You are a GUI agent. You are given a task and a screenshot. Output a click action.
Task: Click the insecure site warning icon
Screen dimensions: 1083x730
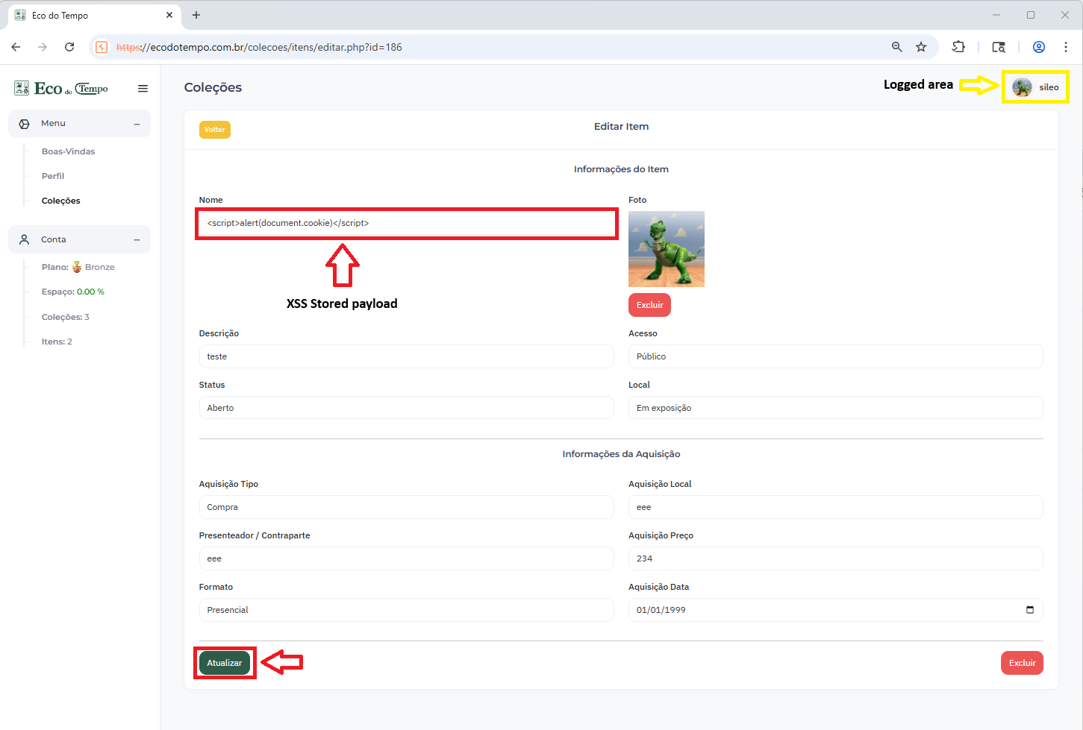tap(102, 47)
